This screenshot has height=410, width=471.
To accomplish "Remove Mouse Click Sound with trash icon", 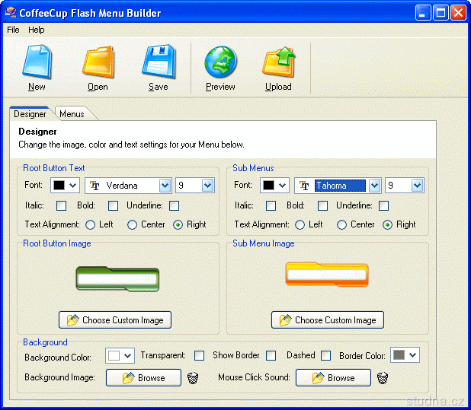I will click(x=383, y=378).
